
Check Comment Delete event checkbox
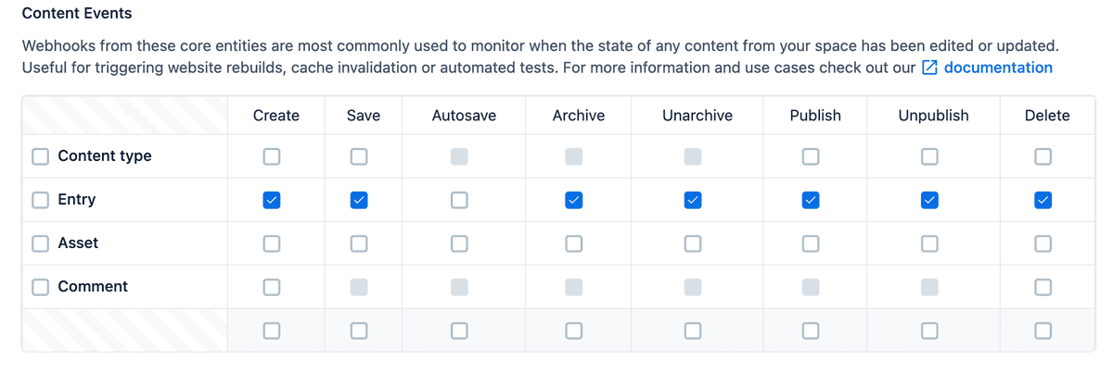coord(1043,287)
